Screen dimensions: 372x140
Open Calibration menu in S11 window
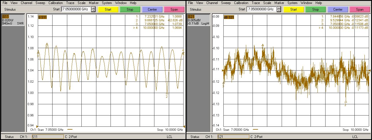click(x=55, y=3)
